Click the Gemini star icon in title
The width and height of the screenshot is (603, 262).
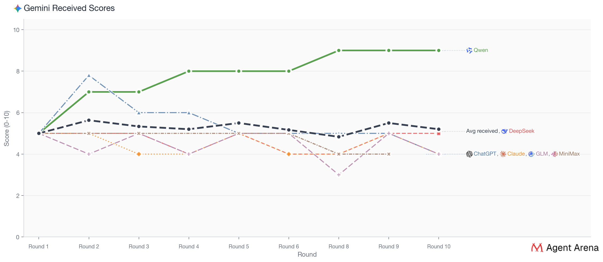click(x=18, y=8)
